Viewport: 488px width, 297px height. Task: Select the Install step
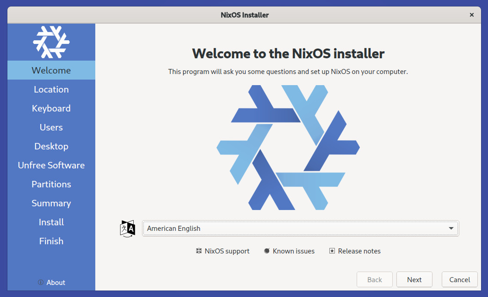point(51,222)
